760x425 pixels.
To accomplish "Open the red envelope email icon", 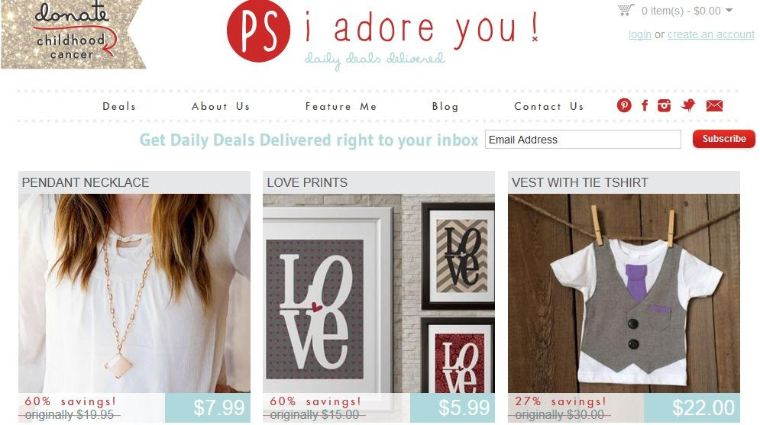I will pos(714,105).
